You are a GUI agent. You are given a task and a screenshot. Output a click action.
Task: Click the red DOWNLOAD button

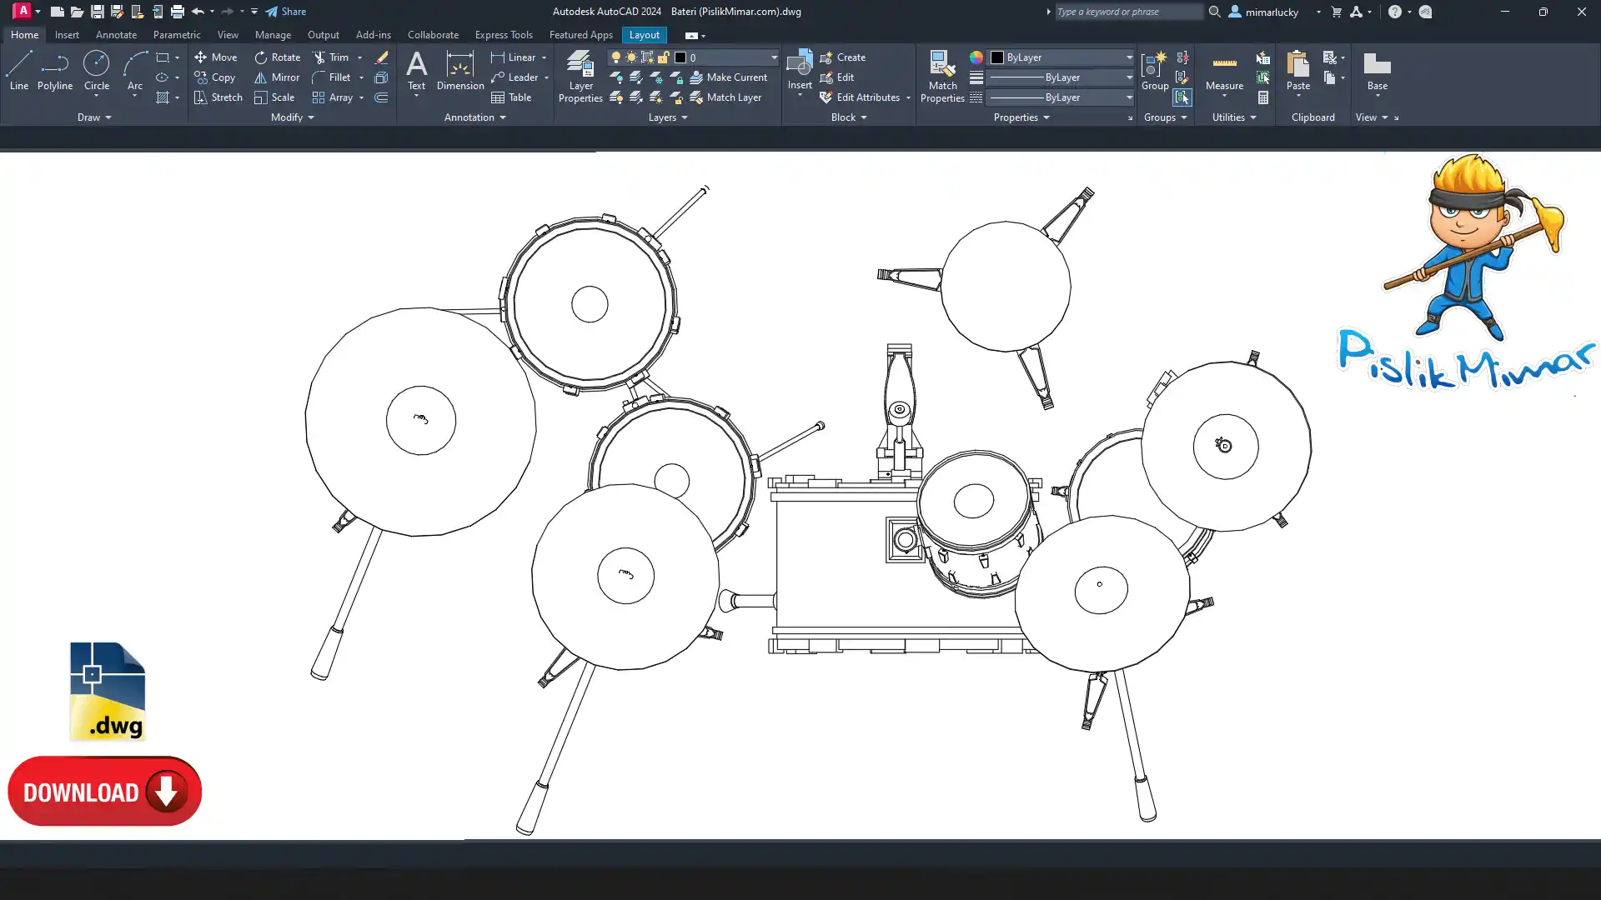pos(105,792)
